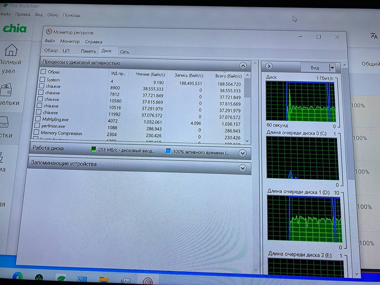Sort by Чтение (байт/с) column header
The image size is (380, 285).
coord(150,74)
